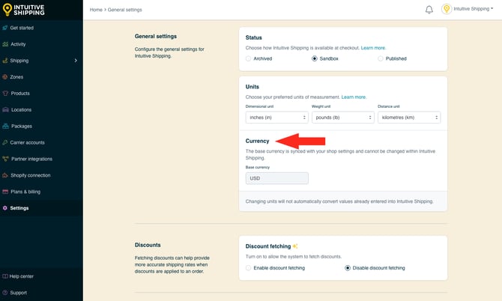Click the Home breadcrumb link
This screenshot has width=502, height=301.
pos(96,10)
